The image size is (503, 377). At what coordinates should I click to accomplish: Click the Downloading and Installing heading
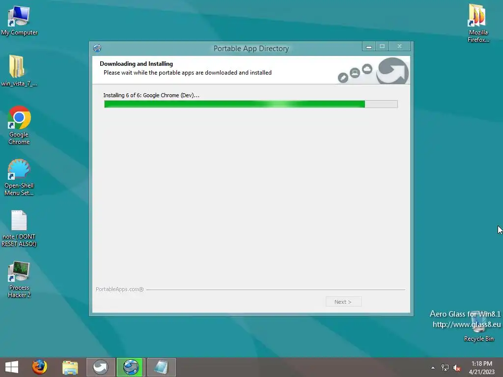137,64
